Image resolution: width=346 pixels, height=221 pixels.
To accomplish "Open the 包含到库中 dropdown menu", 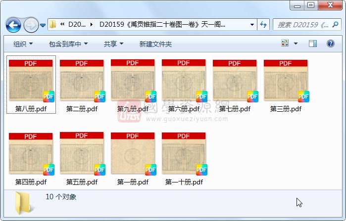I will pos(68,44).
